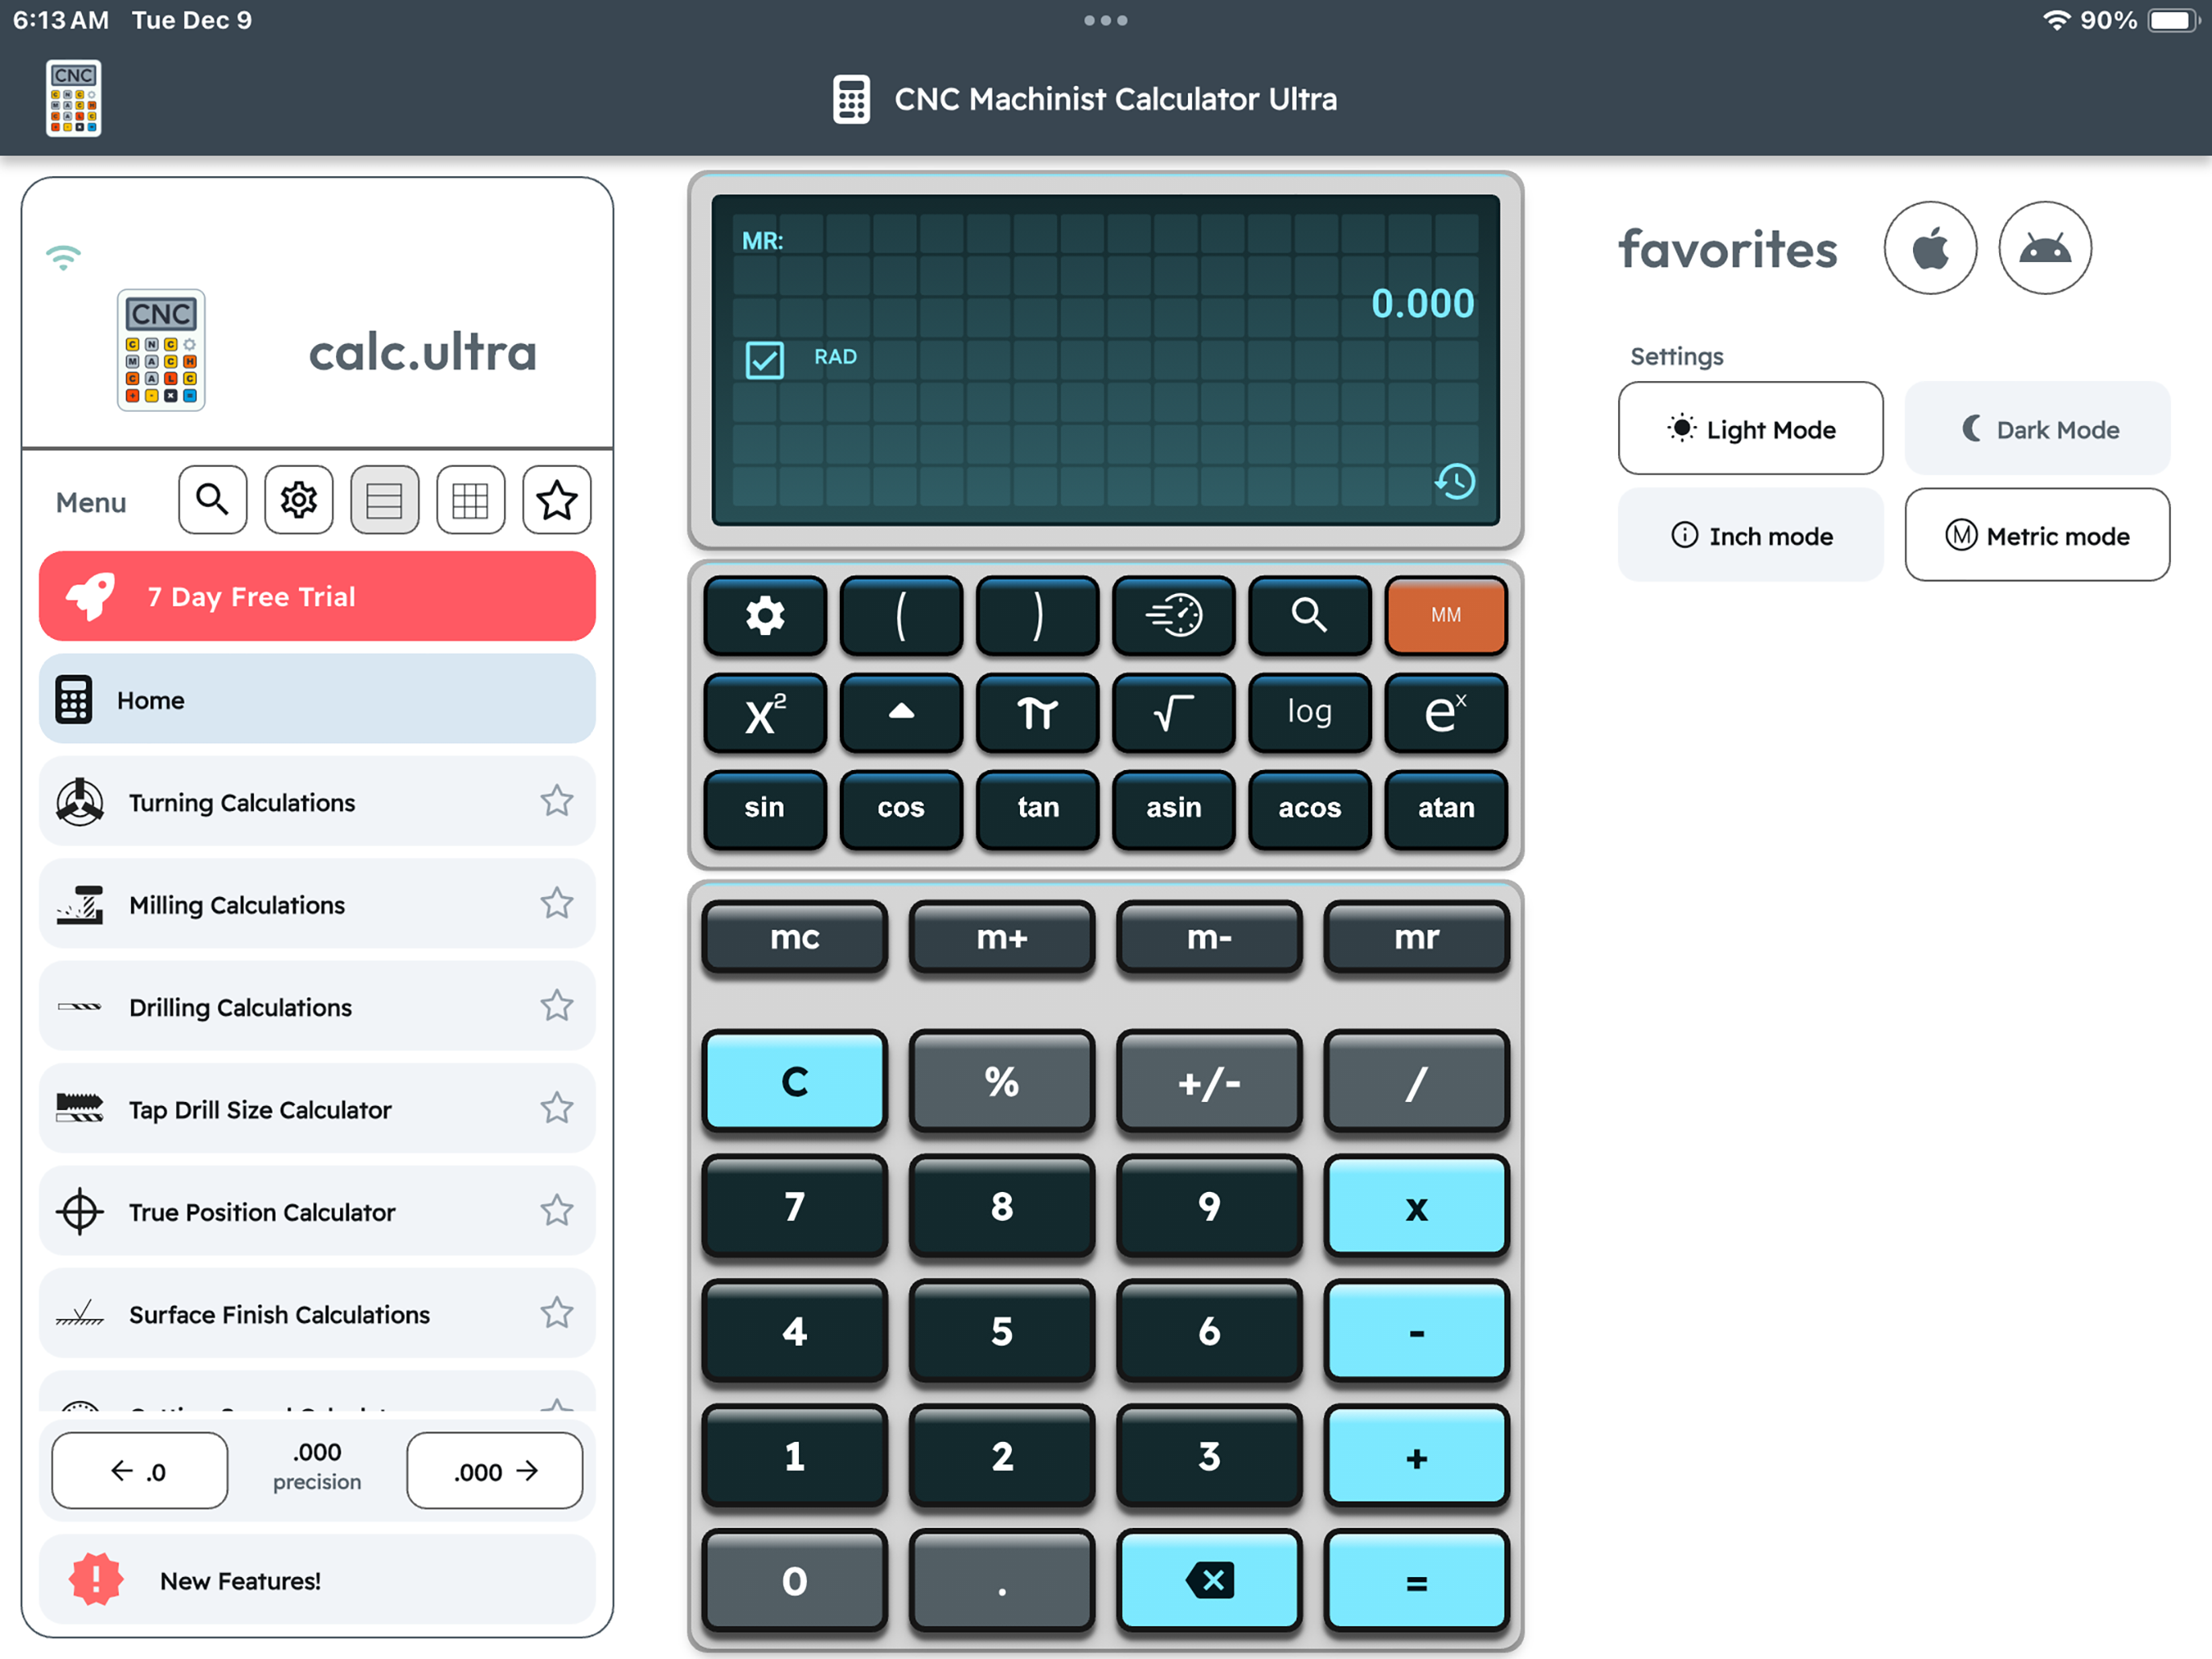2212x1659 pixels.
Task: Favorite Tap Drill Size Calculator star
Action: click(557, 1108)
